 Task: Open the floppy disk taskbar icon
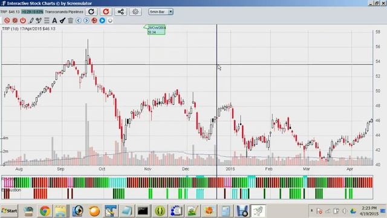[242, 211]
